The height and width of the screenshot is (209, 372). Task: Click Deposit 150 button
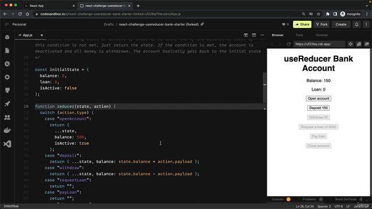click(319, 108)
